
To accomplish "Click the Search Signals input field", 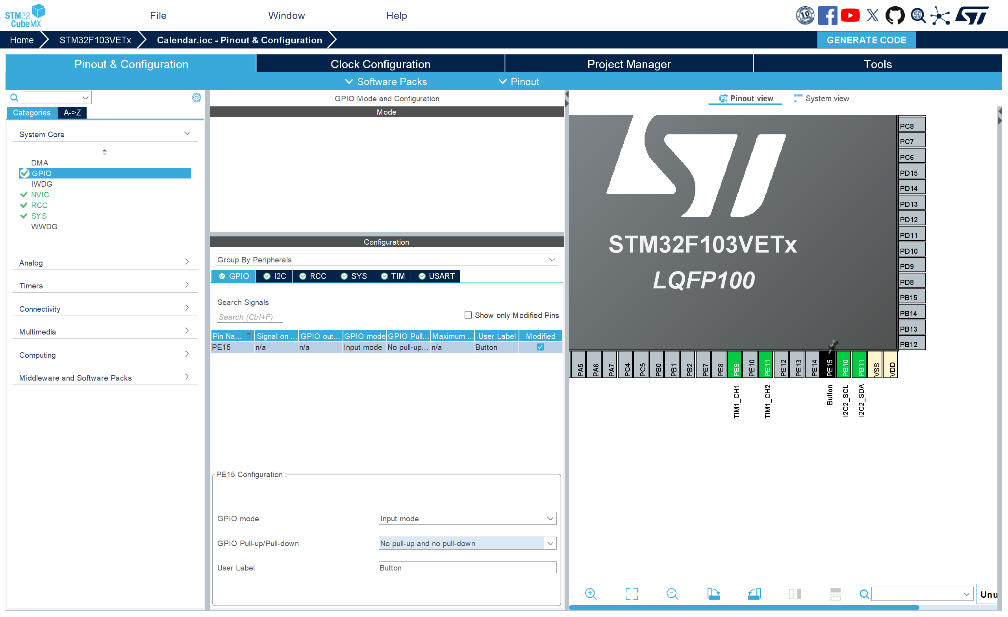I will (250, 317).
